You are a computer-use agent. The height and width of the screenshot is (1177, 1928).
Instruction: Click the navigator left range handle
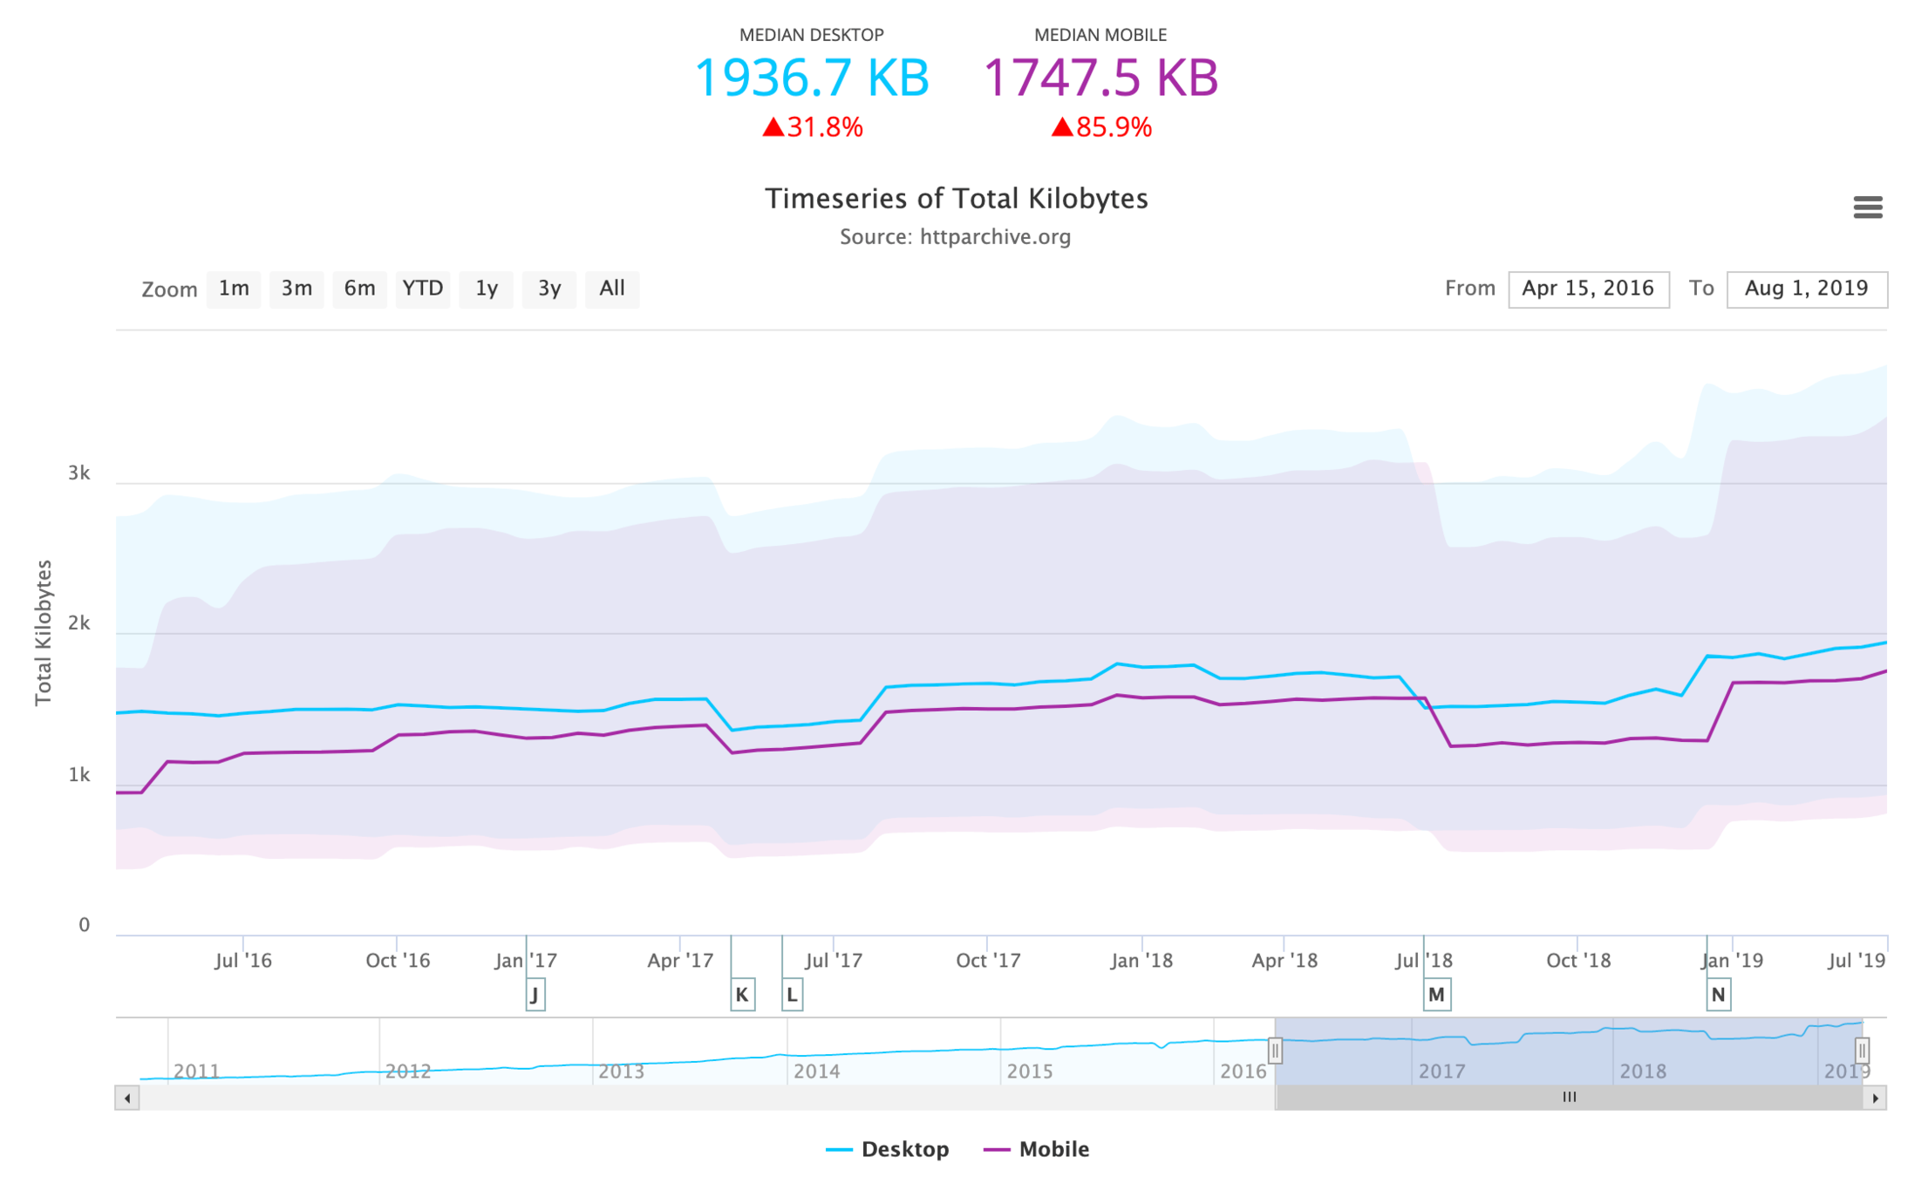(x=1275, y=1051)
